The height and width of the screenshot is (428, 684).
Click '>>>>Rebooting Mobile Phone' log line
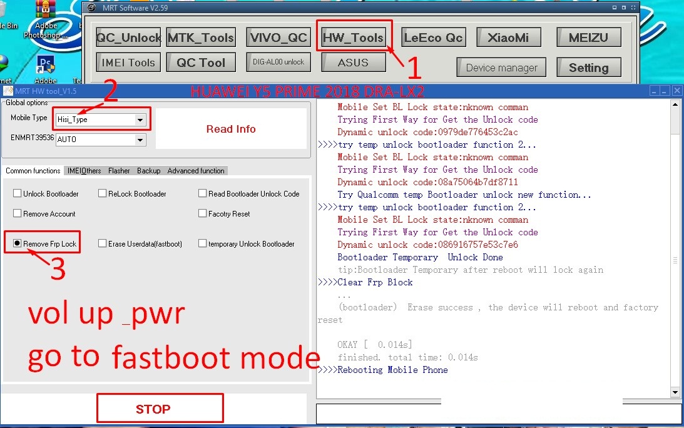tap(383, 370)
